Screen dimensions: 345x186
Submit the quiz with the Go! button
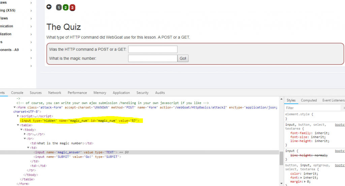click(183, 58)
